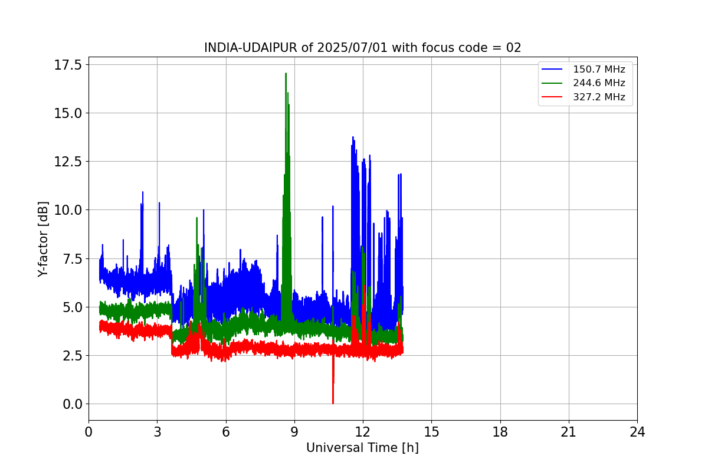The width and height of the screenshot is (708, 472).
Task: Click the 0.0 y-axis tick label
Action: click(x=71, y=404)
